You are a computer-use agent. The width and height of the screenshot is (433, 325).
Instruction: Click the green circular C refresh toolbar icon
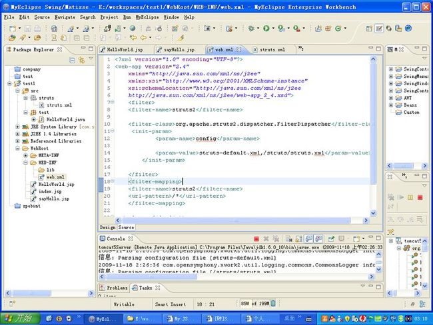tap(338, 28)
